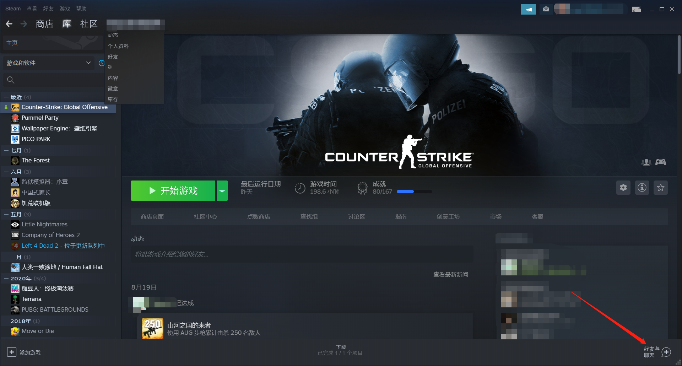Image resolution: width=682 pixels, height=366 pixels.
Task: Open game settings gear icon
Action: tap(623, 187)
